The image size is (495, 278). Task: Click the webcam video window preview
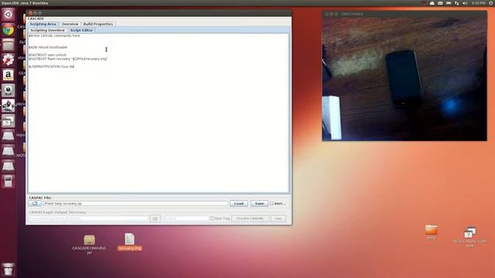click(405, 79)
